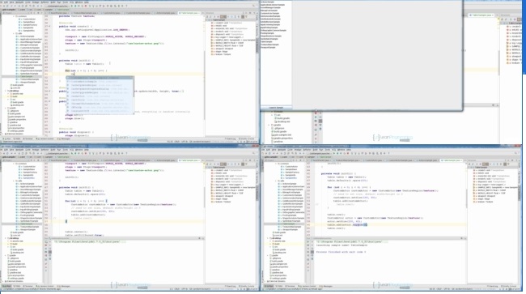This screenshot has width=526, height=294.
Task: Click Launch Sample button in launcher window
Action: [x=277, y=108]
